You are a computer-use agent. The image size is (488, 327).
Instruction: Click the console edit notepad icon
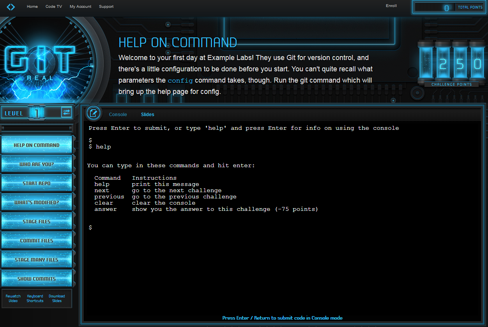point(93,113)
